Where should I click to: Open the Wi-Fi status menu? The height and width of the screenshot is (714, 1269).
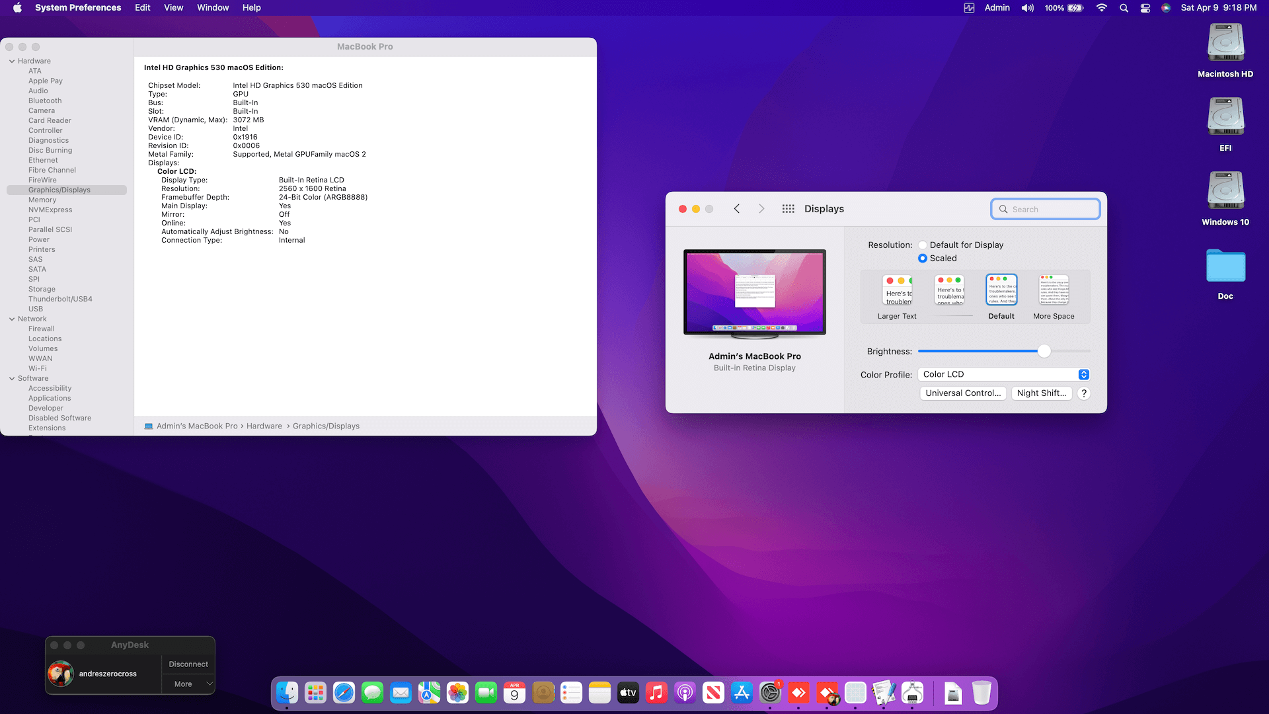point(1101,8)
